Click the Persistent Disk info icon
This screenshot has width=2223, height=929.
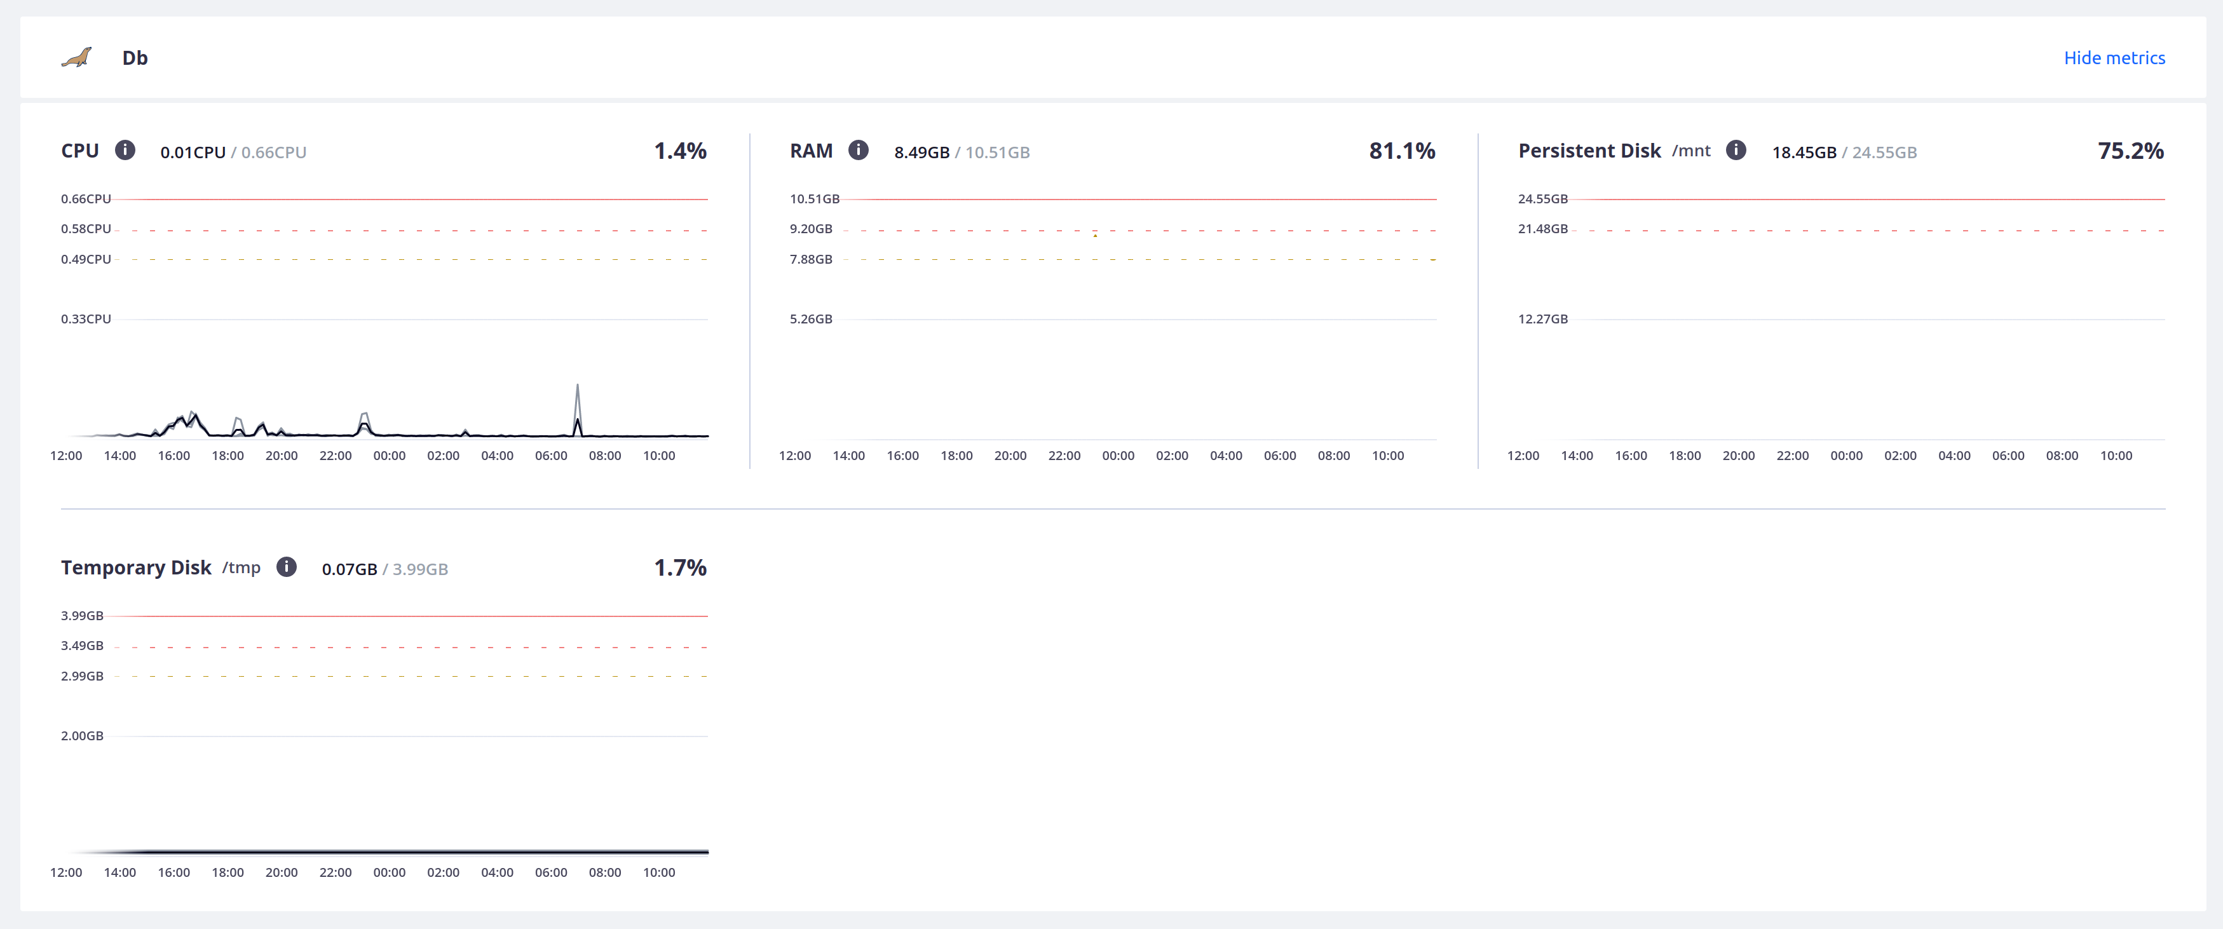pyautogui.click(x=1736, y=150)
